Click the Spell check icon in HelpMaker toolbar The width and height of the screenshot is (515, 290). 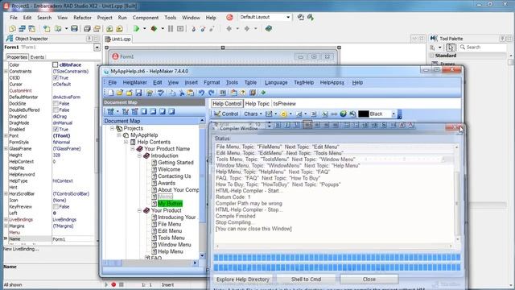(161, 93)
